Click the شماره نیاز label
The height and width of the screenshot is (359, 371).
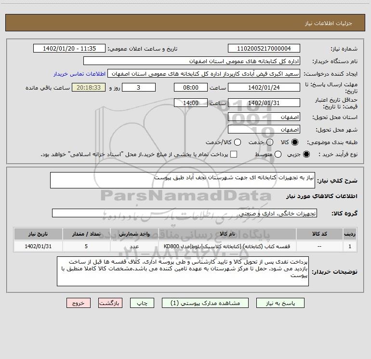(x=344, y=49)
